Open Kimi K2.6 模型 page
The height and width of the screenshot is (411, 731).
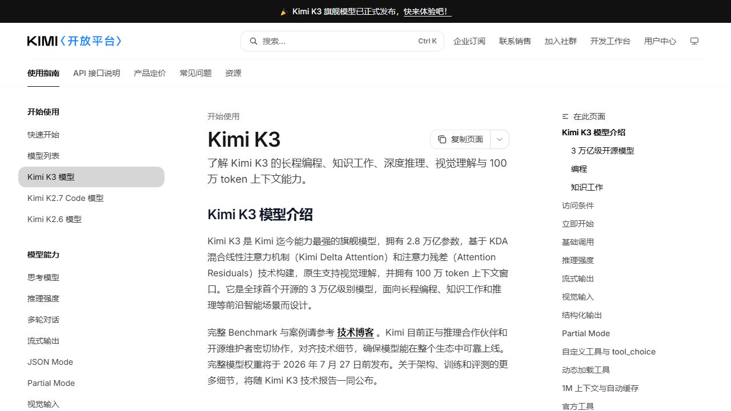coord(55,219)
